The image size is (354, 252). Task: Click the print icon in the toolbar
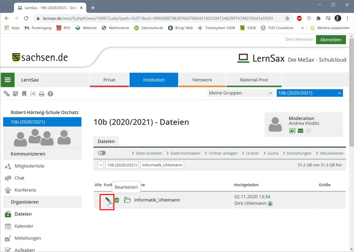pyautogui.click(x=42, y=94)
